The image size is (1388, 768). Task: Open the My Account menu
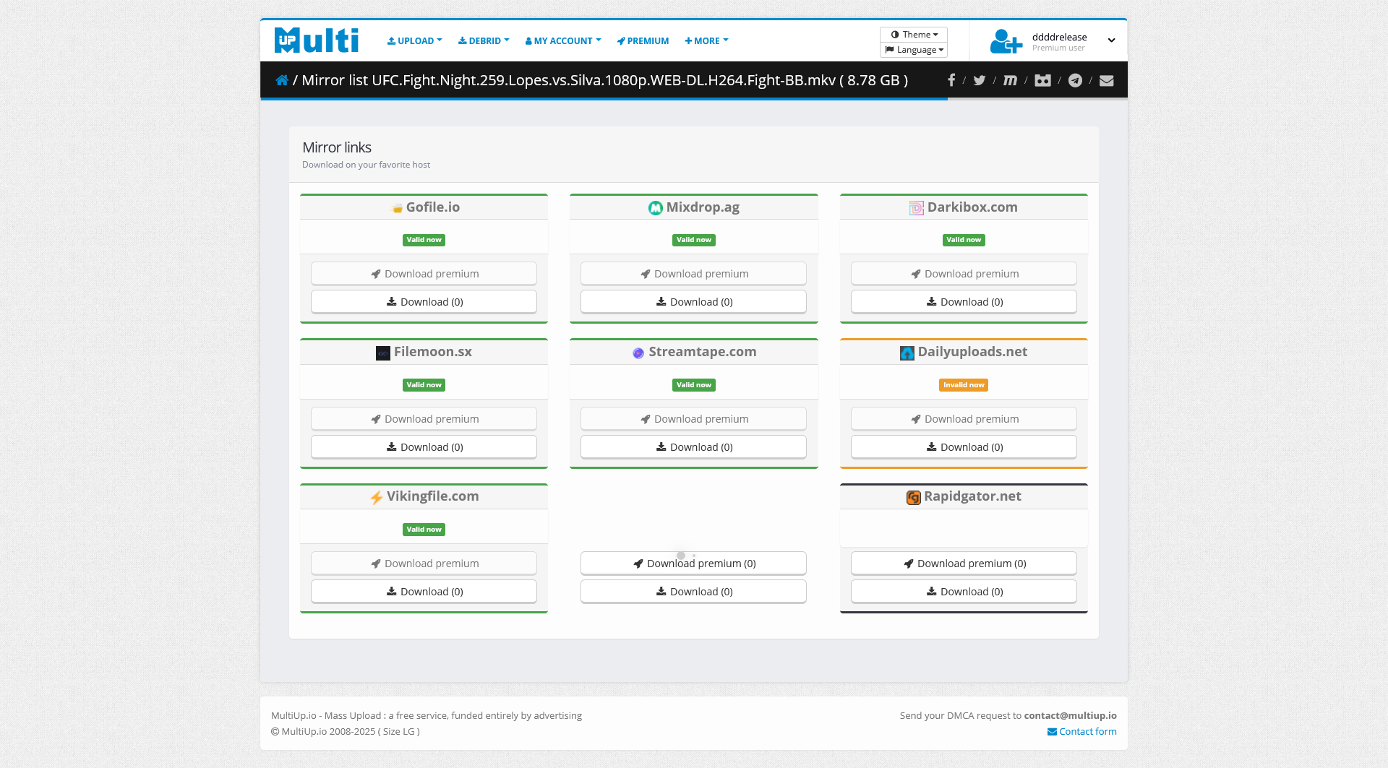tap(563, 40)
